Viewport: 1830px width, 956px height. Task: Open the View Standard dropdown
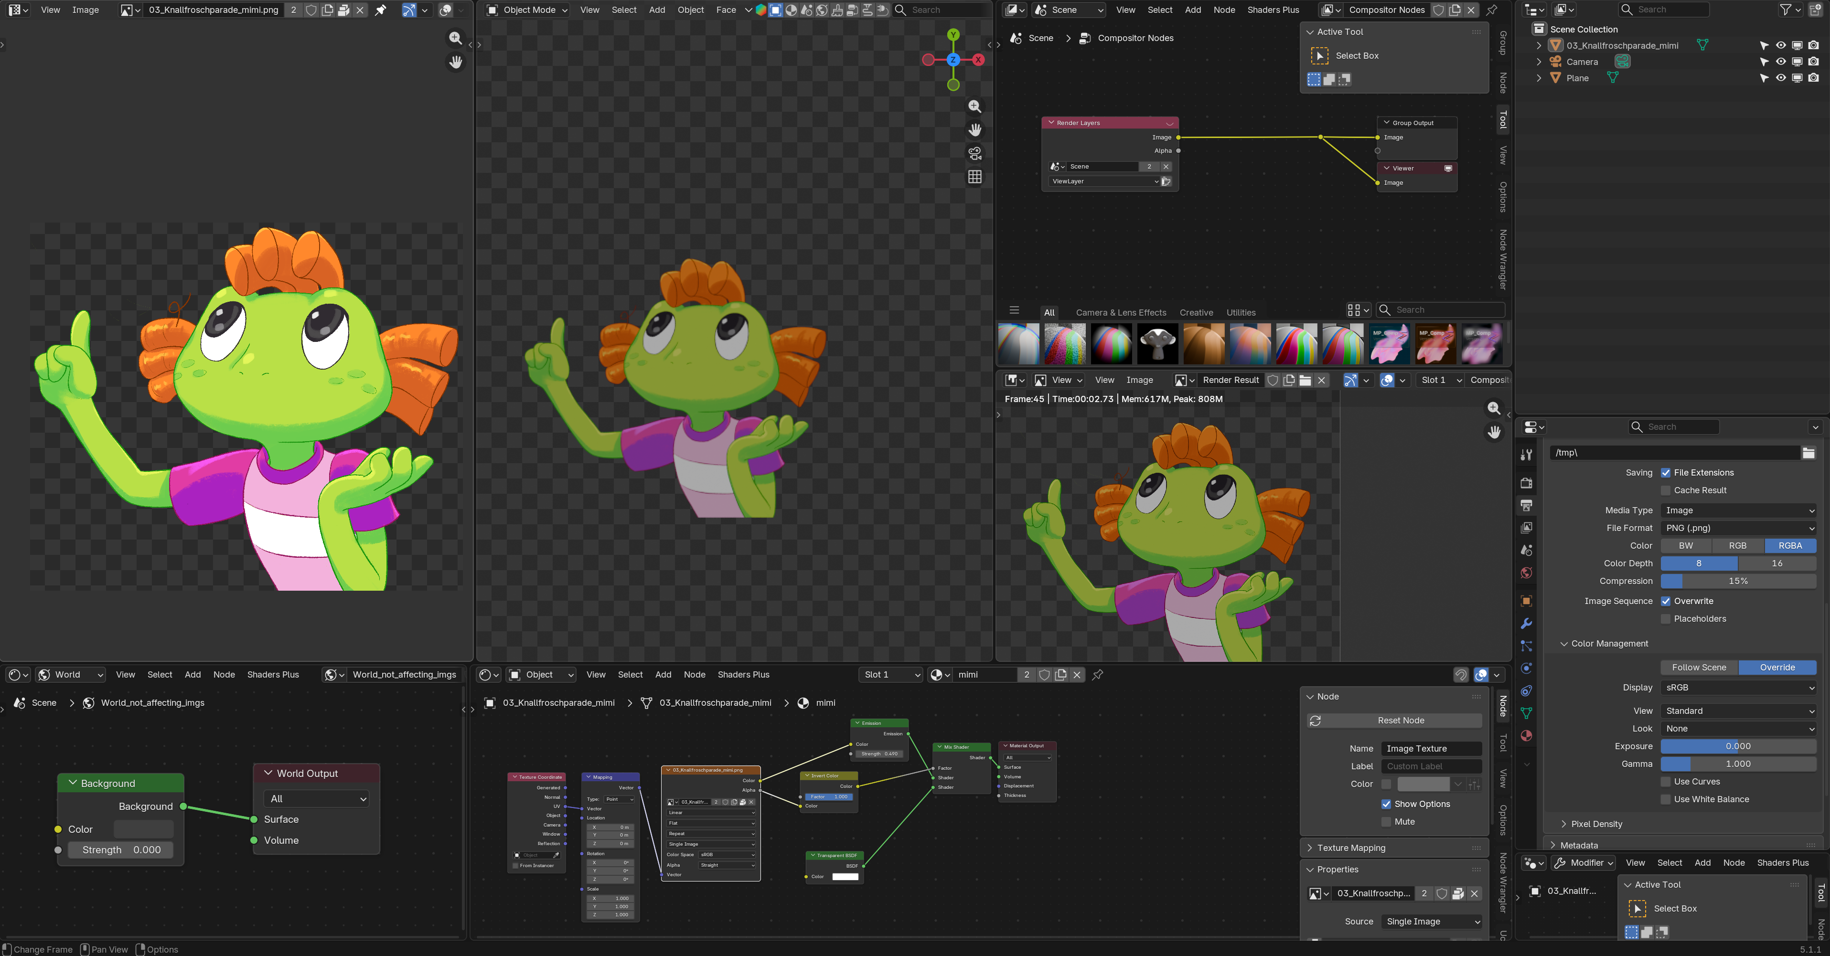[1738, 711]
